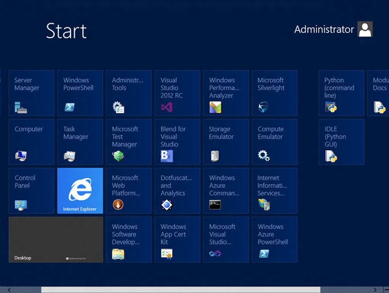Open Visual Studio 2012 RC tile

click(x=177, y=93)
